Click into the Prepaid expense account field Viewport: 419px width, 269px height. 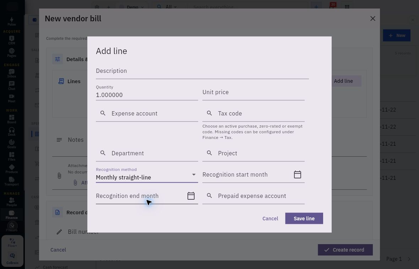(253, 196)
